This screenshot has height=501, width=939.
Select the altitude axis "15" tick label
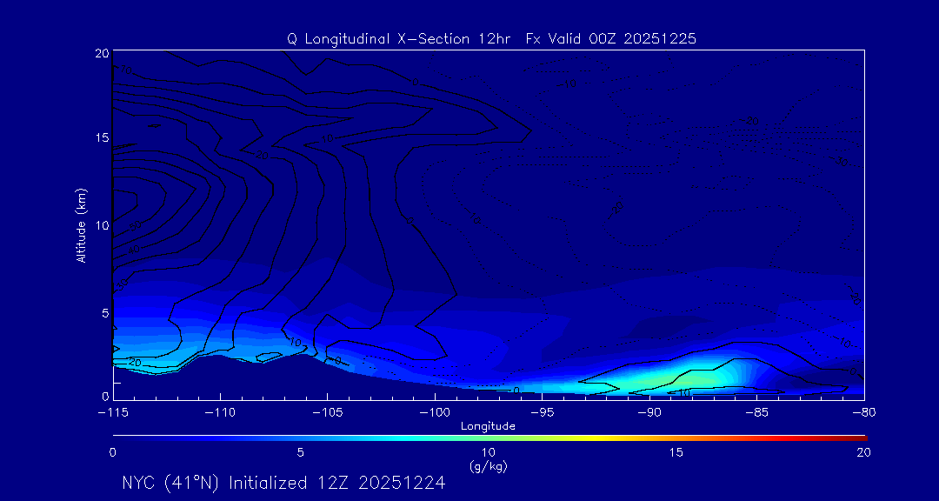(101, 137)
